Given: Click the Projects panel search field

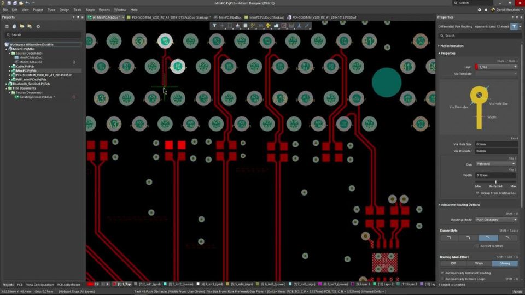Looking at the screenshot, I should tap(42, 35).
